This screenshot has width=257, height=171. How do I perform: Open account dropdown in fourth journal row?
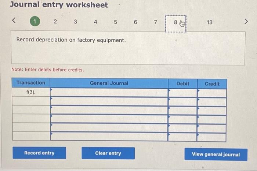click(109, 119)
